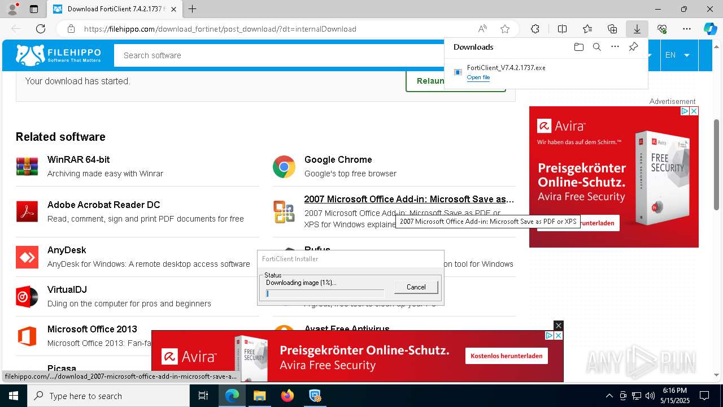Click Open file link for FortiClient exe
The width and height of the screenshot is (723, 407).
click(x=478, y=77)
